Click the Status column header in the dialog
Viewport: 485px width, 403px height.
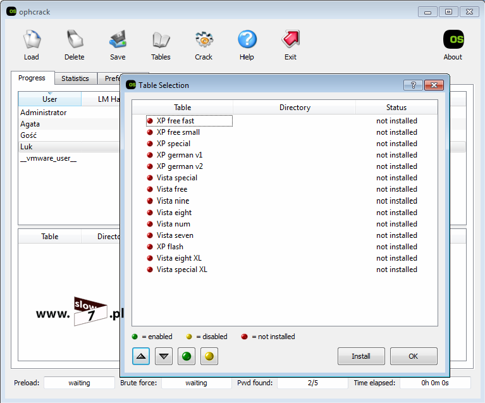[x=396, y=108]
